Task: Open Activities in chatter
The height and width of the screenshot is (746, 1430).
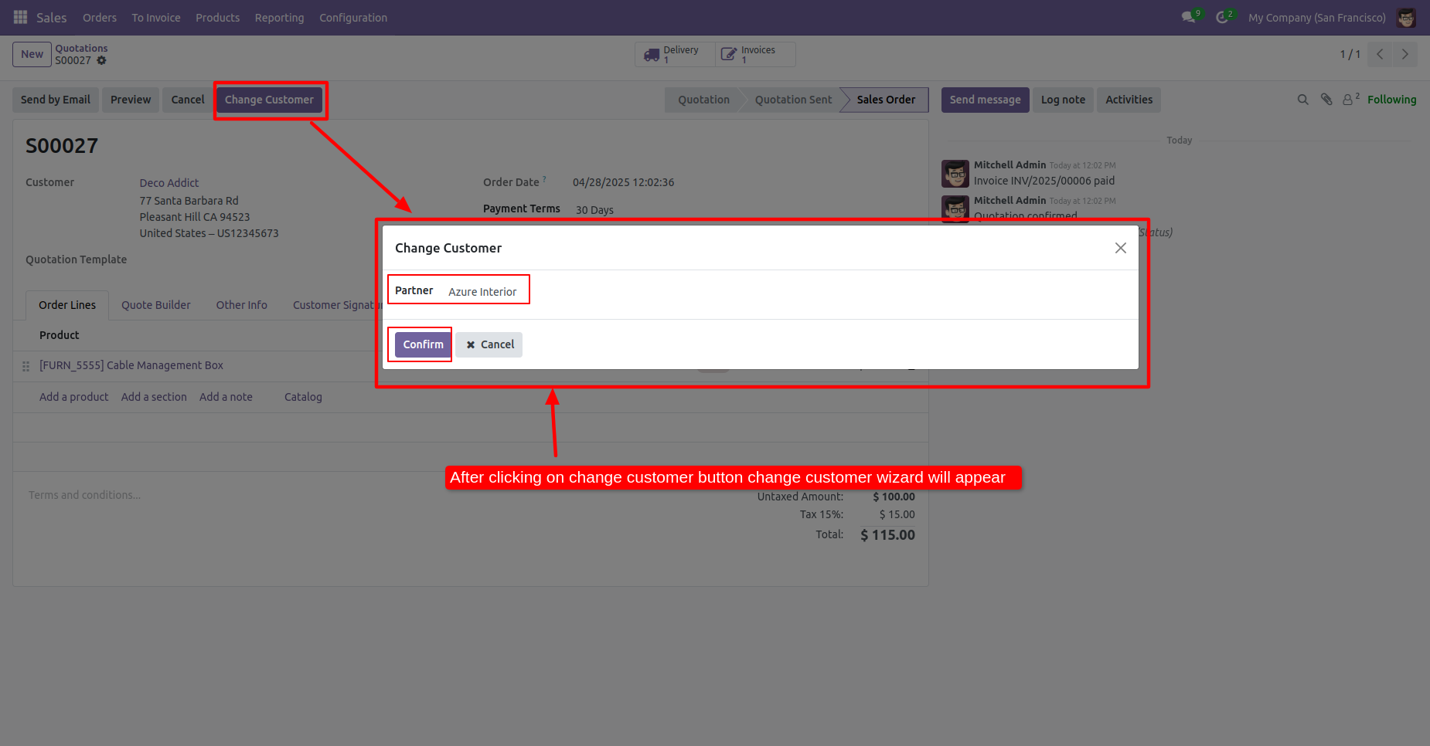Action: (x=1129, y=100)
